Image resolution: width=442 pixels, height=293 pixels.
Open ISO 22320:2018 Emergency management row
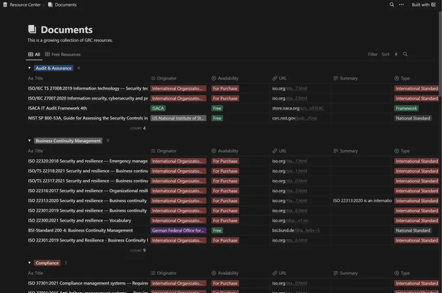88,161
